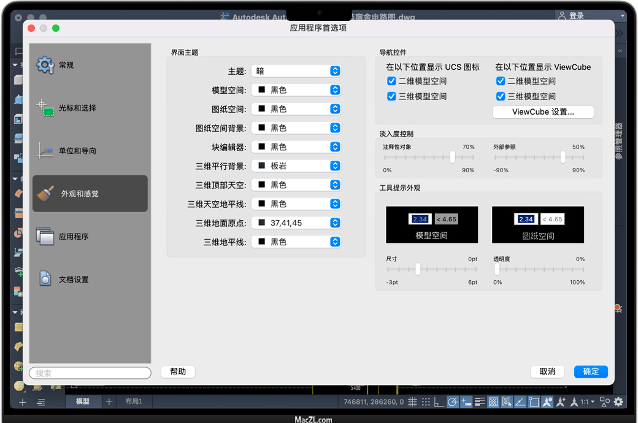Disable ViewCube in 二维模型空间
This screenshot has width=638, height=423.
501,81
